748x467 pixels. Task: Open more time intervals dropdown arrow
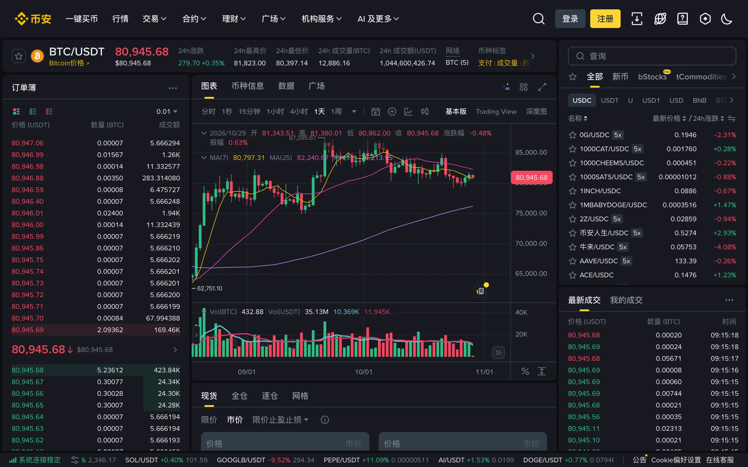(354, 111)
